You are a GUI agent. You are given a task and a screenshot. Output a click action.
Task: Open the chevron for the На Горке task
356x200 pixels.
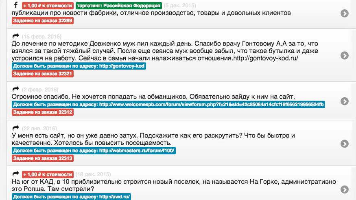coord(345,189)
